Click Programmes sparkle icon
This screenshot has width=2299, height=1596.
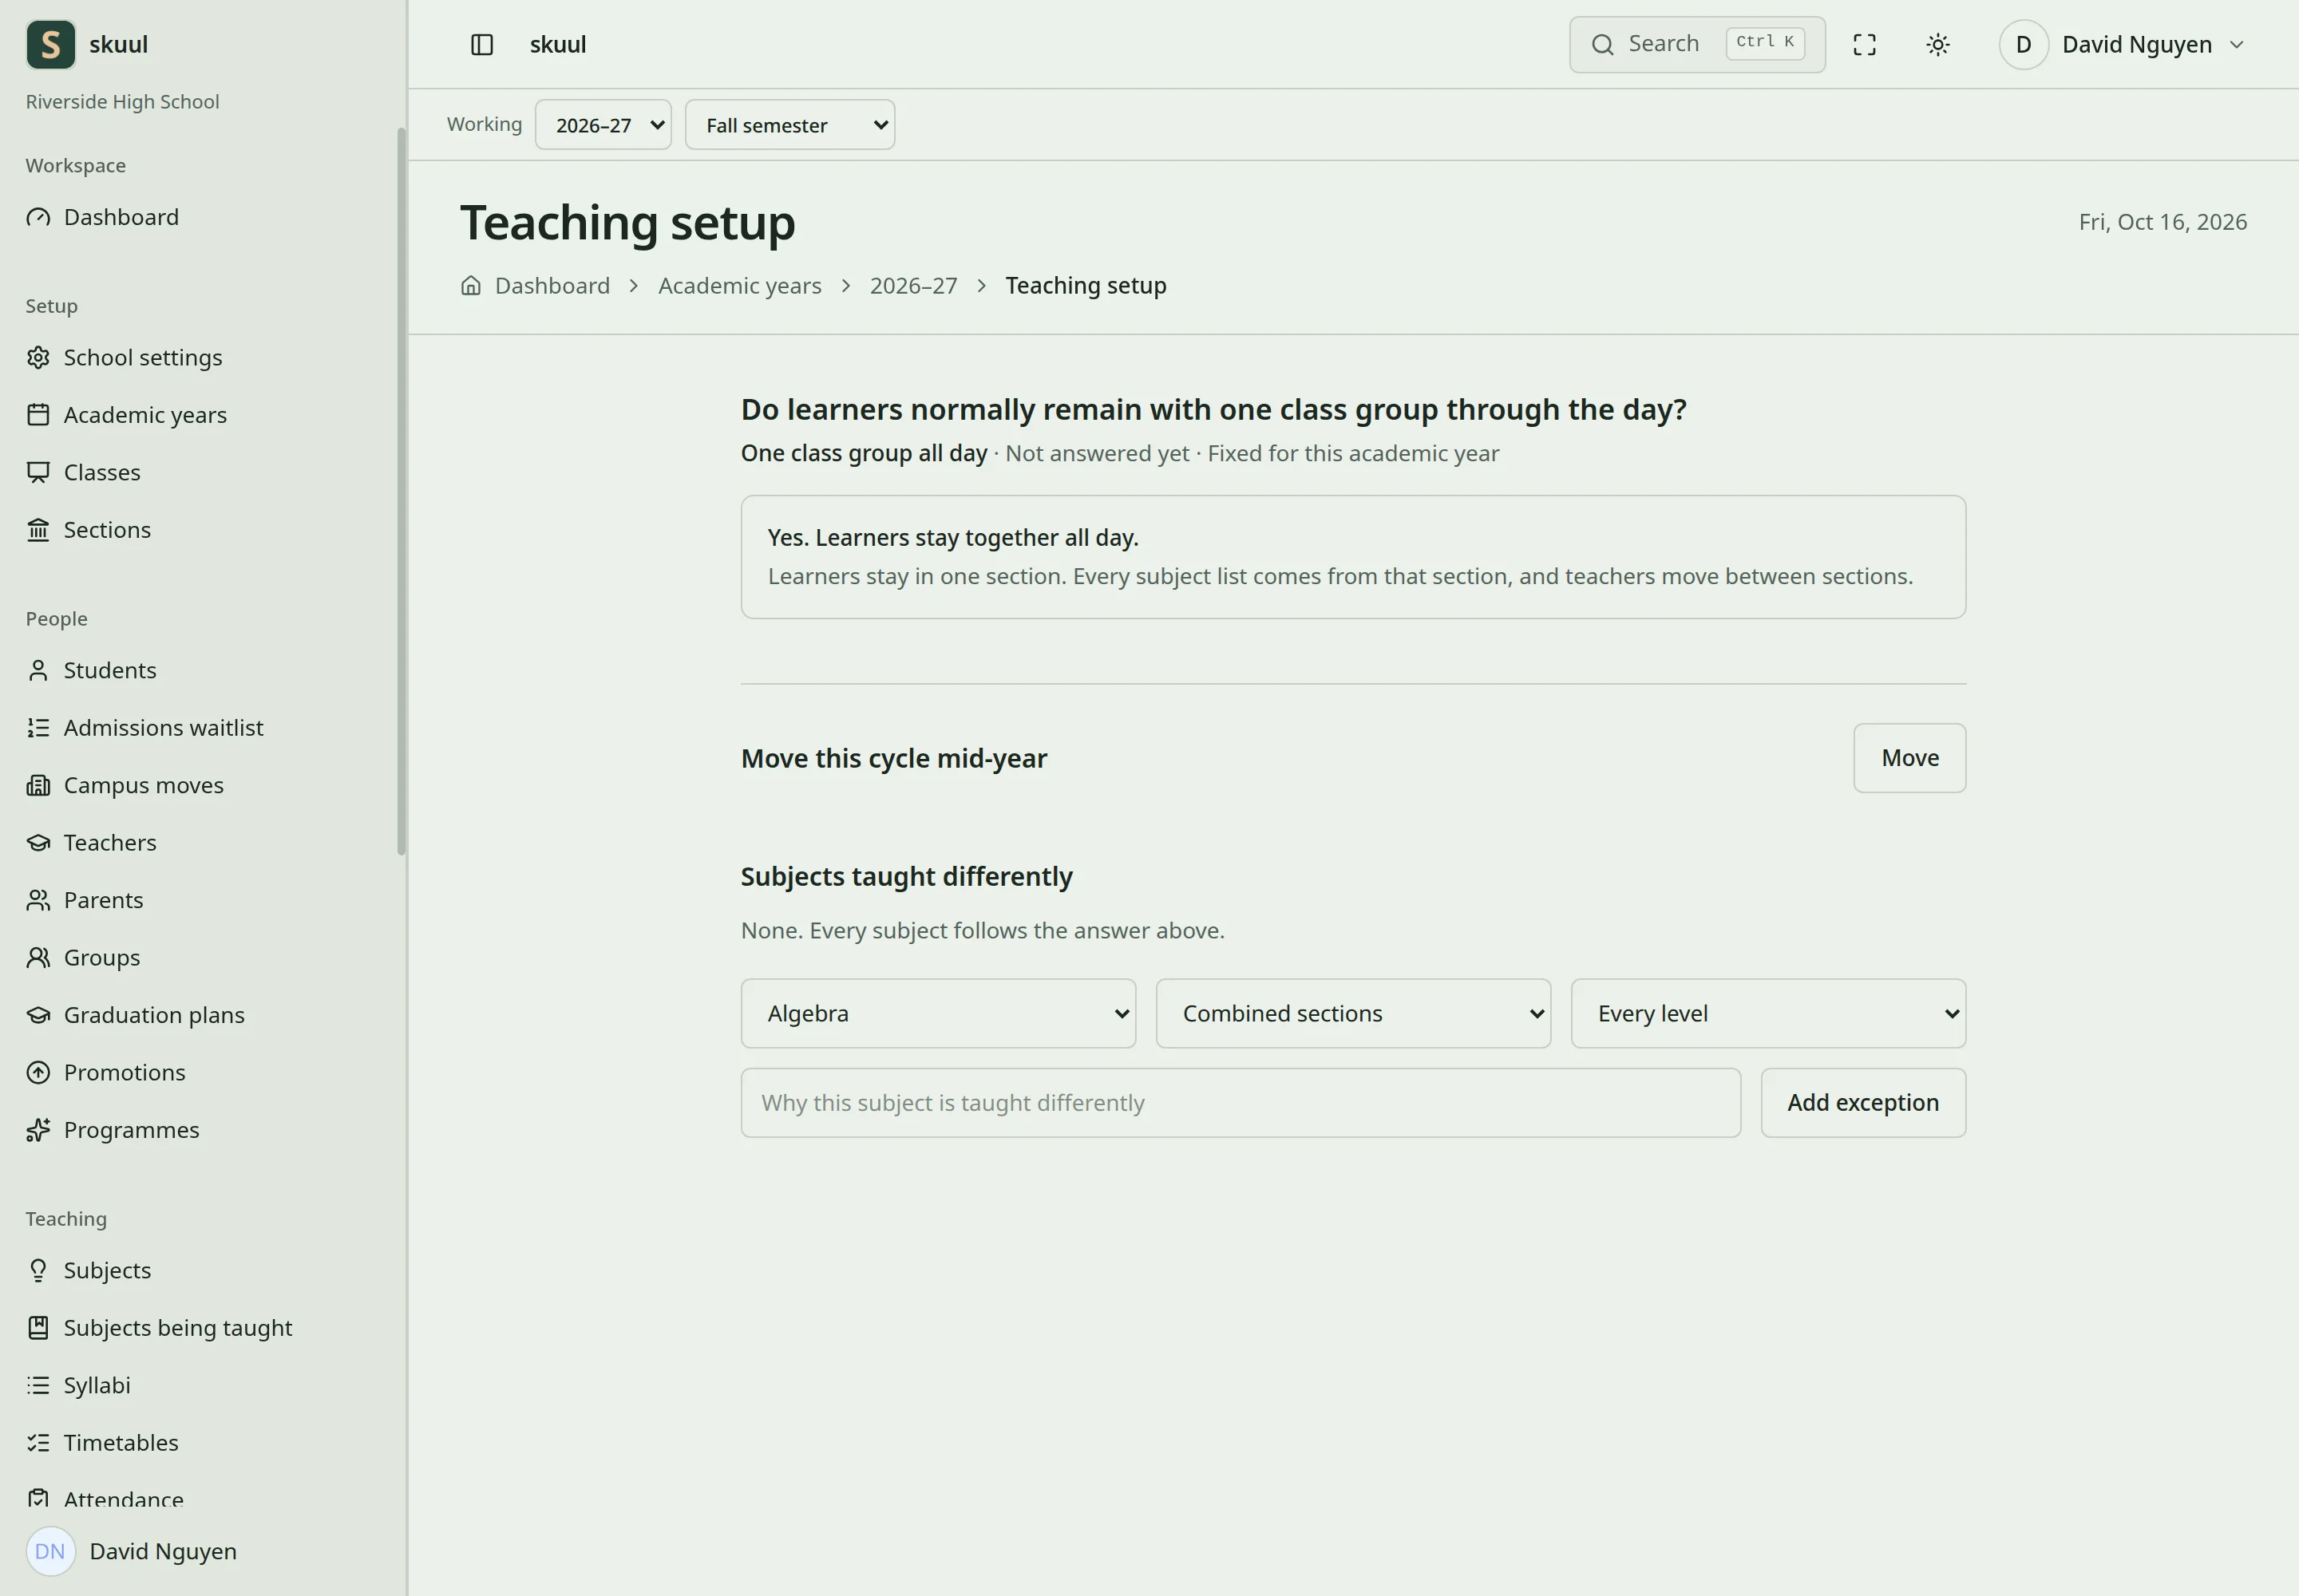tap(38, 1129)
